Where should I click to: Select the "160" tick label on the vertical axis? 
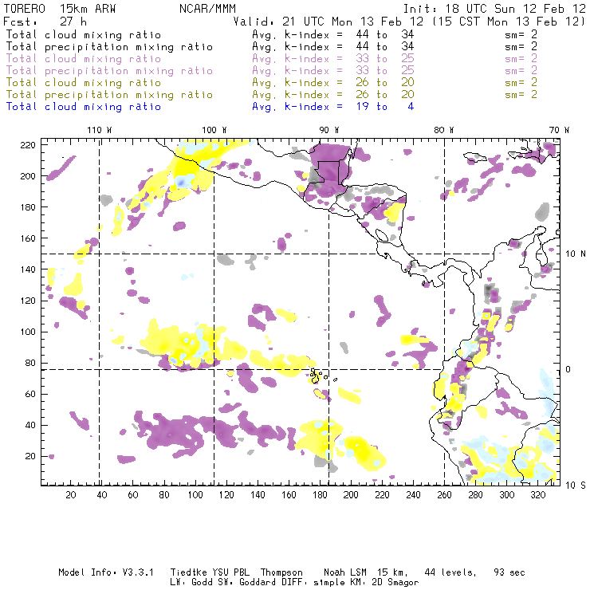click(x=28, y=238)
